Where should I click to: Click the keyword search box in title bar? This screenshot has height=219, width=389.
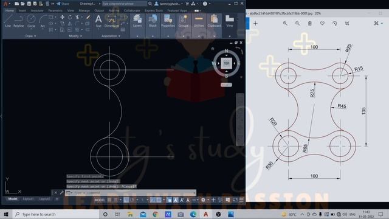(x=124, y=4)
